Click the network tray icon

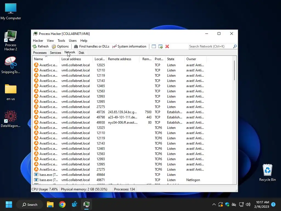coord(241,204)
